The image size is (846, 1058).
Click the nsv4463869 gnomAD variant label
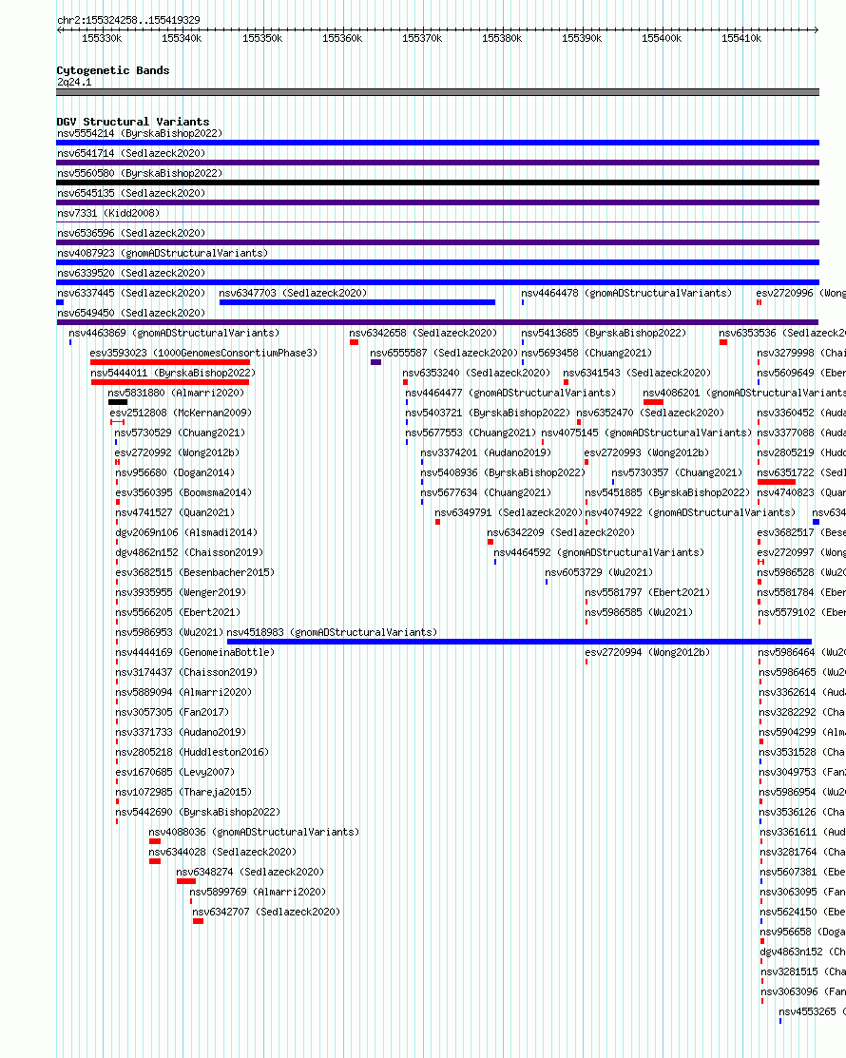(x=174, y=333)
